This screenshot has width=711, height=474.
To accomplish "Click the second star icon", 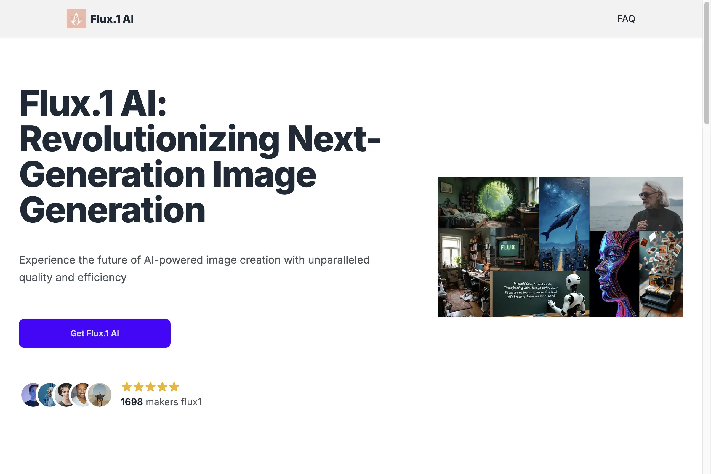I will tap(139, 387).
